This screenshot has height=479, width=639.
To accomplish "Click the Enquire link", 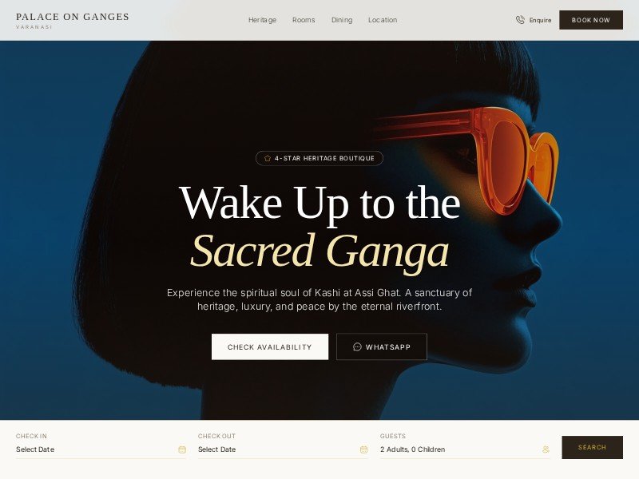I will click(x=541, y=20).
